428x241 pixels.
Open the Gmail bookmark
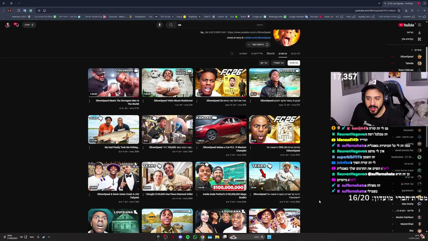click(328, 17)
